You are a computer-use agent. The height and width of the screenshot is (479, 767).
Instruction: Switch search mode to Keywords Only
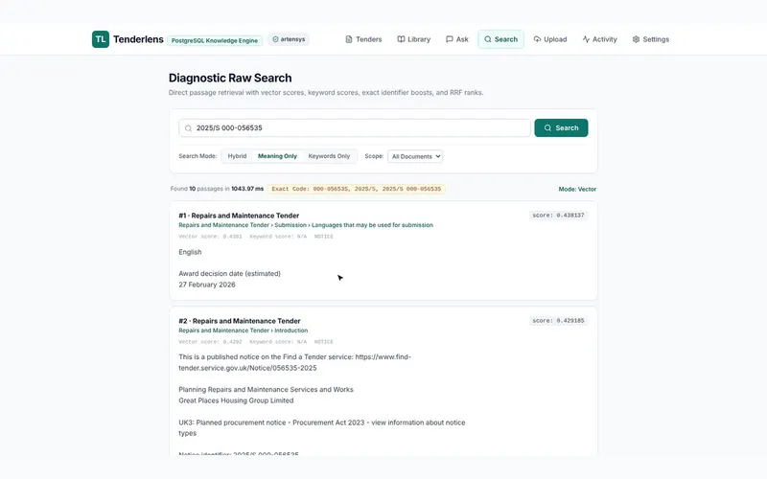329,156
